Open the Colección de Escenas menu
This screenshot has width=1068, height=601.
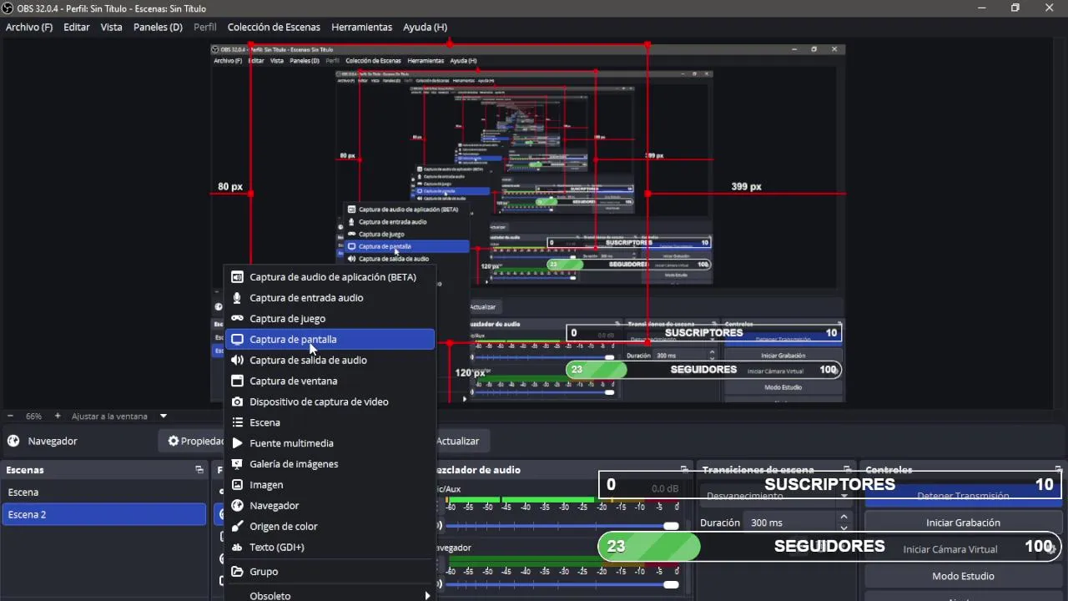point(274,27)
